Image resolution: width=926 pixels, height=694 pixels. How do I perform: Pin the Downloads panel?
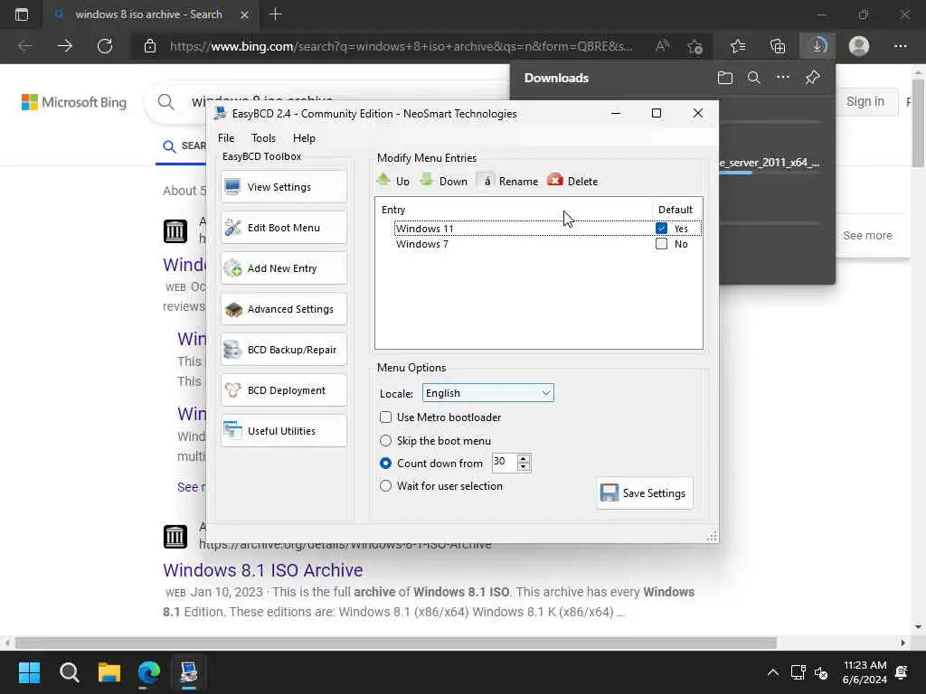pos(813,78)
